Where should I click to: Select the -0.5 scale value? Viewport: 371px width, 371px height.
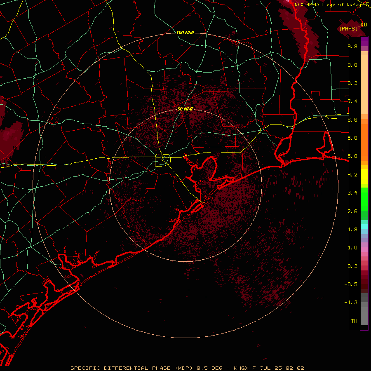(x=351, y=284)
